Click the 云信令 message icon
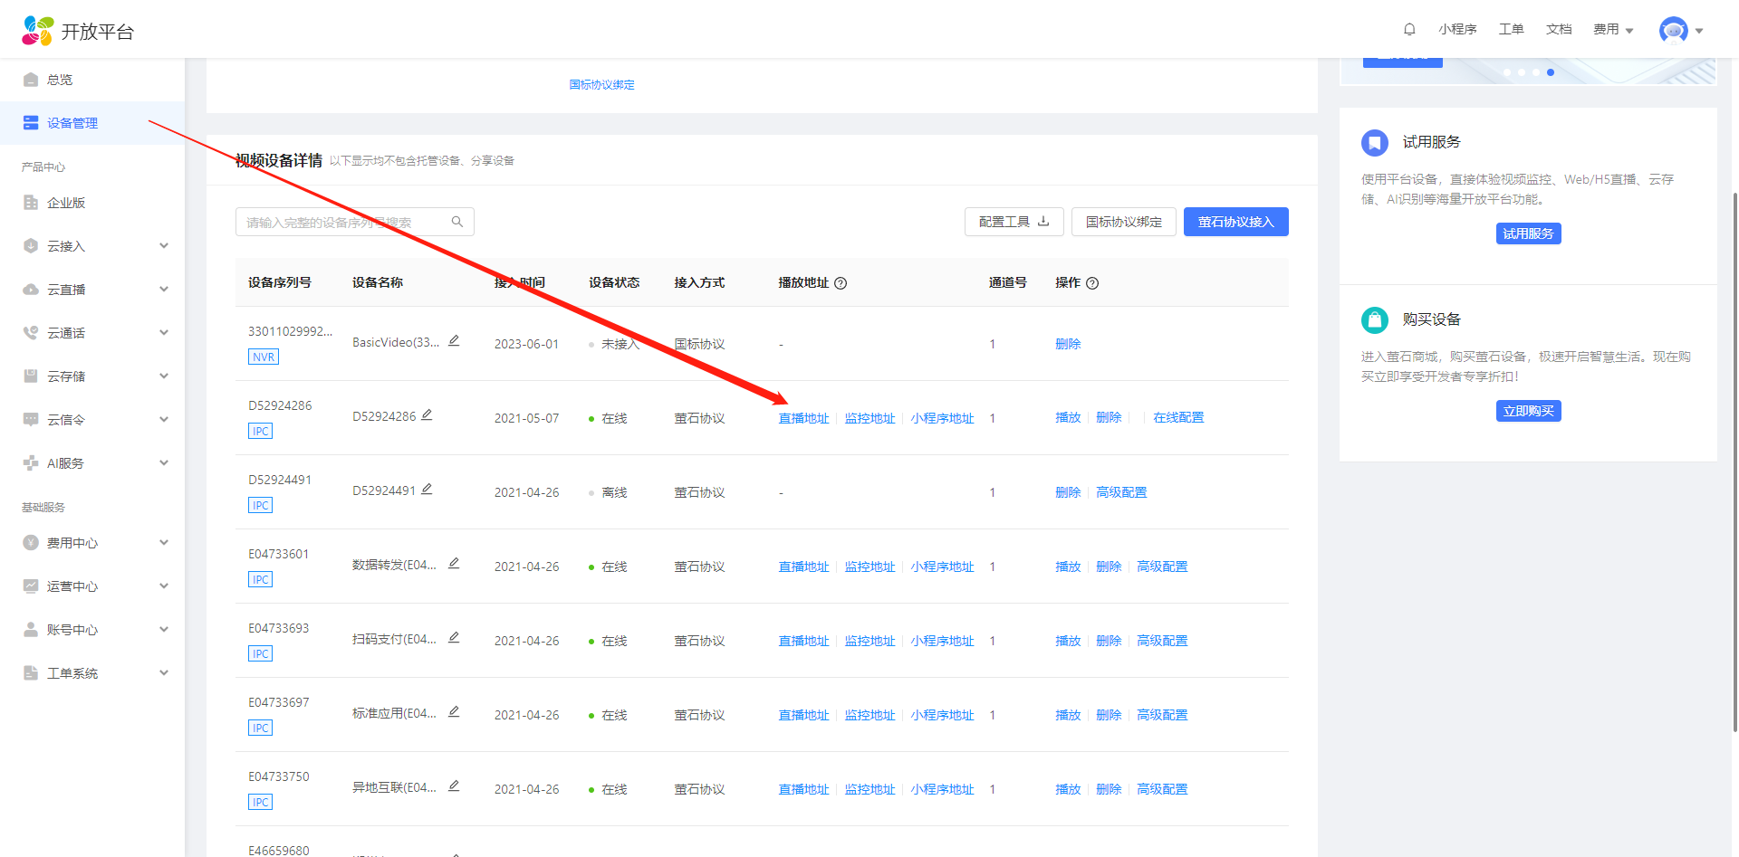 coord(31,420)
